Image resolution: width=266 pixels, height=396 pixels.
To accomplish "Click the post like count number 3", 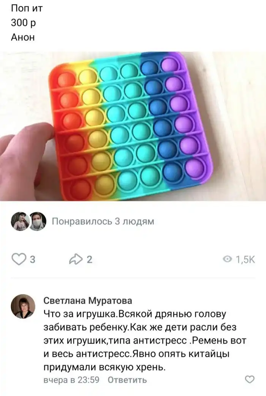I will pyautogui.click(x=33, y=259).
